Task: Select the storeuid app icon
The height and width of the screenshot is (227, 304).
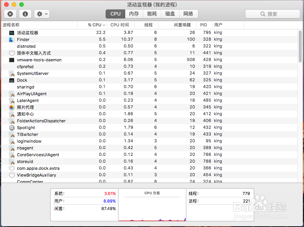Action: click(12, 161)
